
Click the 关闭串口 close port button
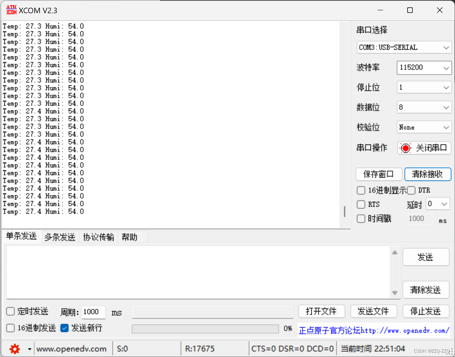(424, 148)
